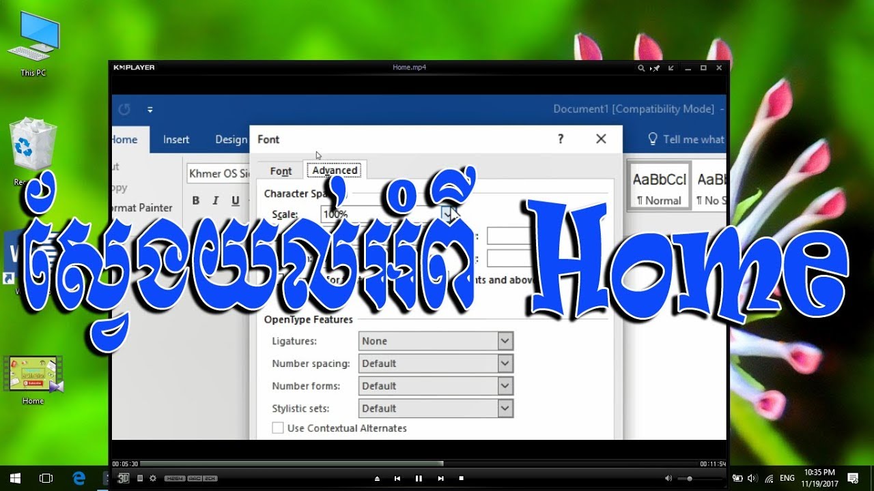The width and height of the screenshot is (874, 491).
Task: Toggle Bold formatting in Word ribbon
Action: click(196, 200)
